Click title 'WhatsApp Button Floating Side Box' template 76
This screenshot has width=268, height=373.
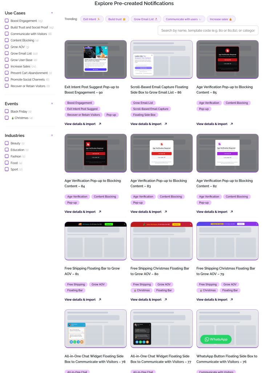point(227,359)
